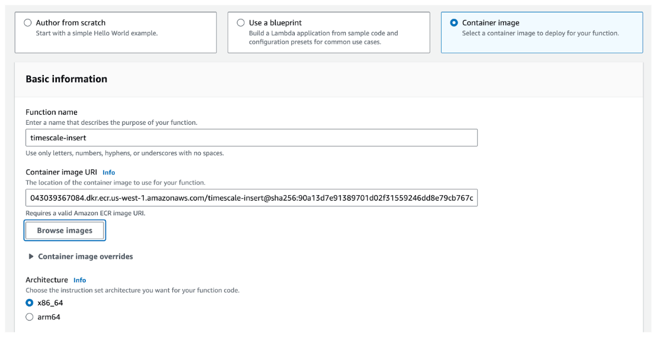Screen dimensions: 657x339
Task: Expand the Container image overrides triangle
Action: (31, 257)
